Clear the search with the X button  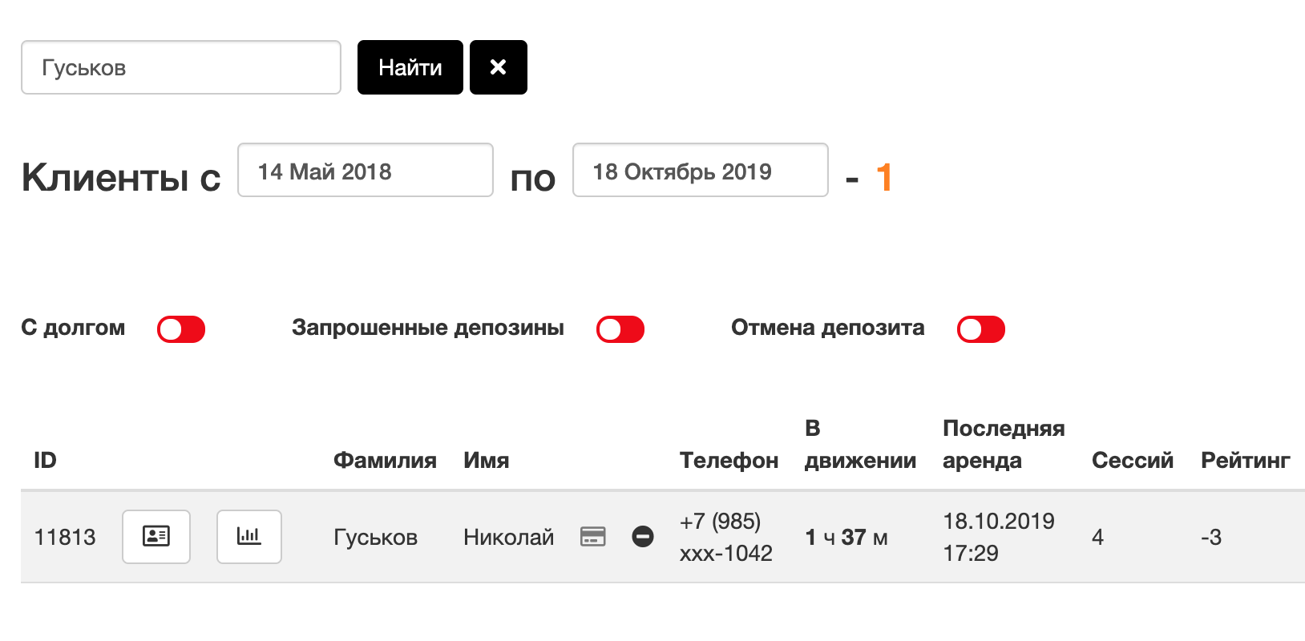point(499,67)
